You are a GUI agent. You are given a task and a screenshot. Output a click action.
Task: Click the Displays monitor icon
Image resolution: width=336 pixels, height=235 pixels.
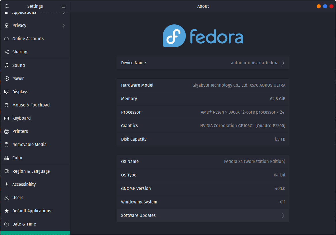(x=7, y=92)
